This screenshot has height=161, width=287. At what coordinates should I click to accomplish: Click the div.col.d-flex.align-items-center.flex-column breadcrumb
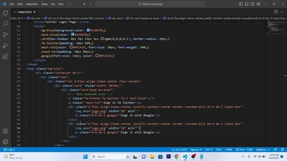(74, 18)
